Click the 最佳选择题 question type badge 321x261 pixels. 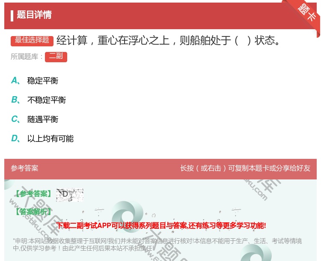tap(32, 41)
